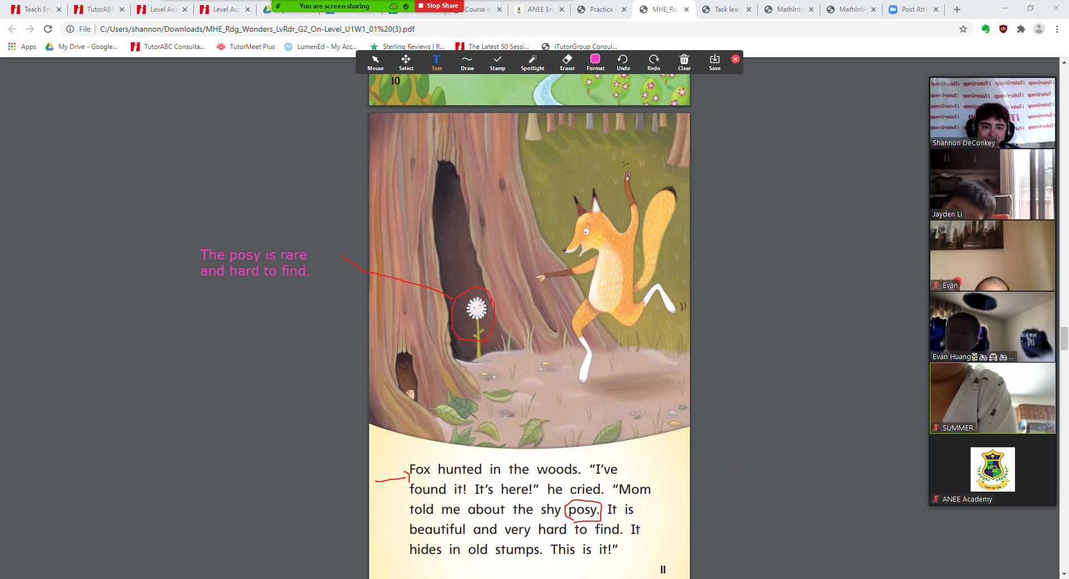1069x579 pixels.
Task: Bookmark this page with star icon
Action: click(x=963, y=29)
